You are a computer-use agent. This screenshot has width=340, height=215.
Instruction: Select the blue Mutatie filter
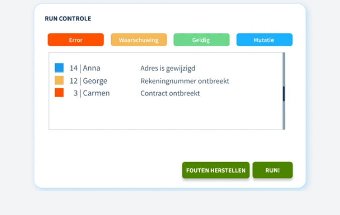click(264, 40)
